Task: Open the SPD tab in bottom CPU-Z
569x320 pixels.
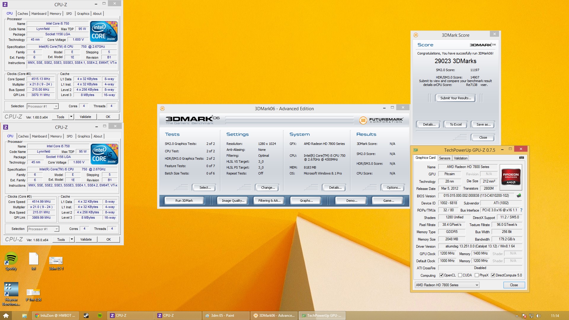Action: (70, 136)
